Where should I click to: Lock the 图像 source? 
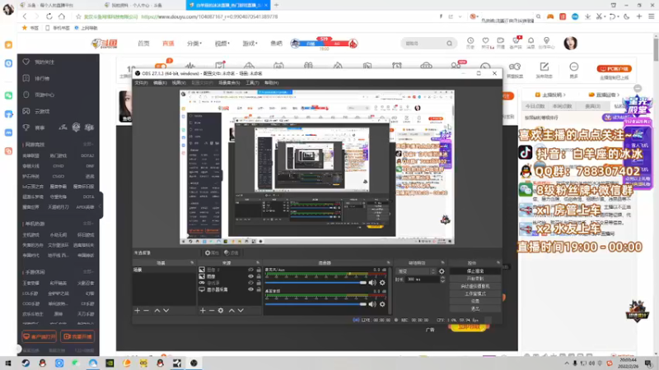pos(259,276)
